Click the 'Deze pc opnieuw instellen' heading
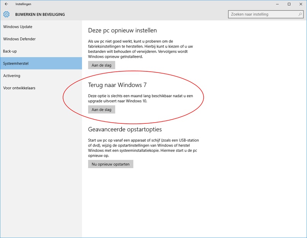Viewport: 307px width, 238px height. pyautogui.click(x=122, y=30)
